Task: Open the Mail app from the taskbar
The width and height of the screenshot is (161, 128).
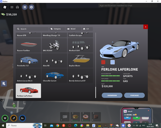Action: point(52,125)
